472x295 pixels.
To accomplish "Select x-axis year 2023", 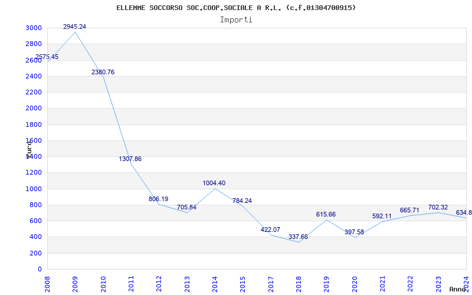I will (x=438, y=284).
